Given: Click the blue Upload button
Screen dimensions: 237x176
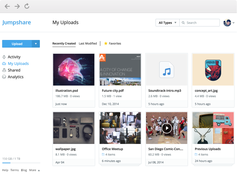Looking at the screenshot, I should pyautogui.click(x=17, y=44).
